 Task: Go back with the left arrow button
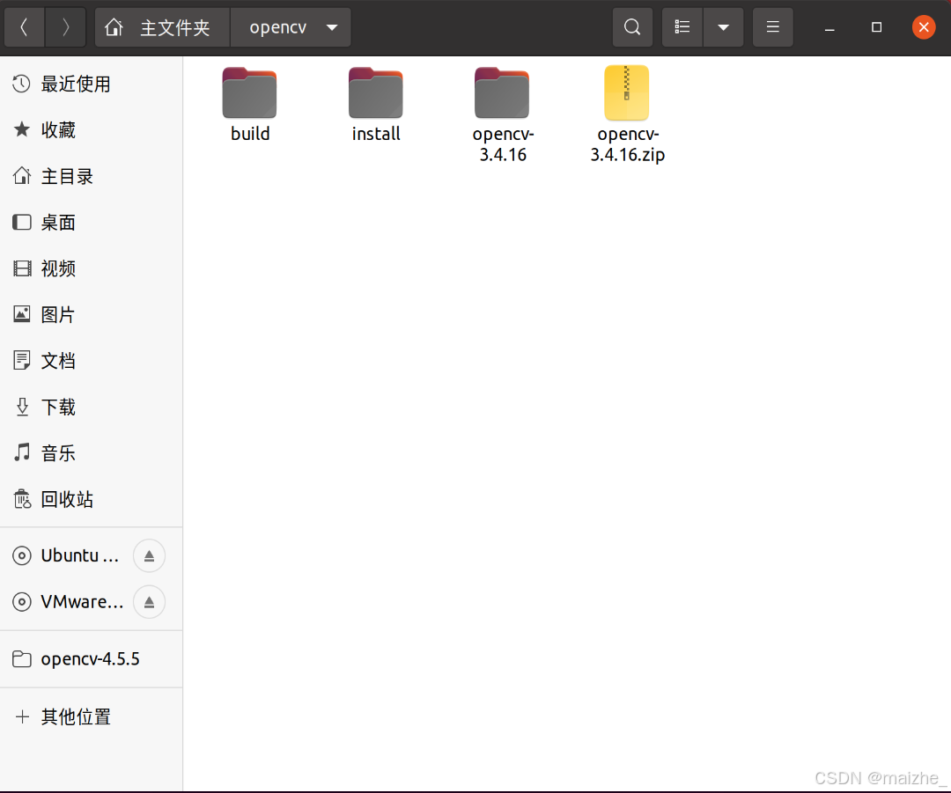click(25, 27)
